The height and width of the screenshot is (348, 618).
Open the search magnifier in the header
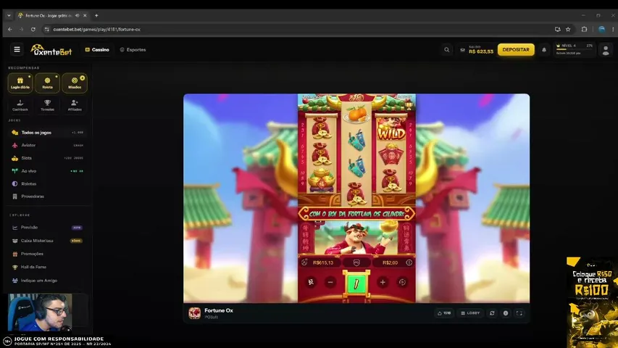click(x=446, y=50)
